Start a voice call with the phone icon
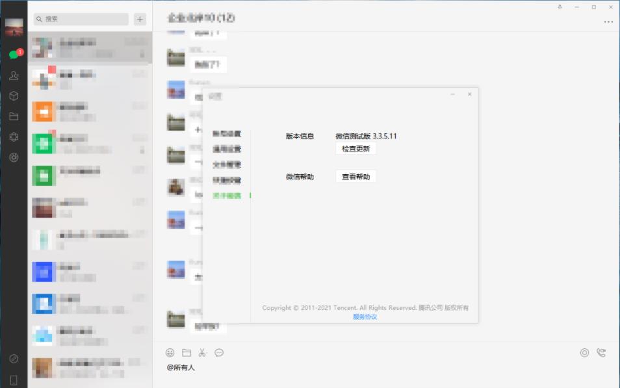Screen dimensions: 620x388 click(601, 352)
